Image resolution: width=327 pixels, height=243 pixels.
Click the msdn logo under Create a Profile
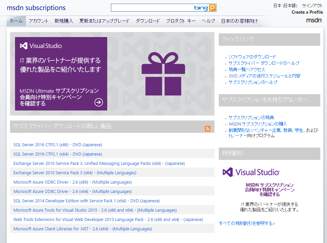pos(314,20)
